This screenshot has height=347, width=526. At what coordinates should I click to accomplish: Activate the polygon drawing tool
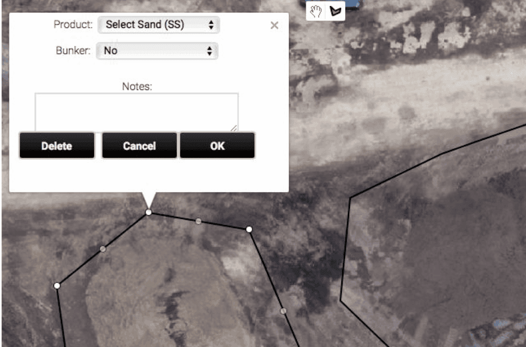point(335,11)
